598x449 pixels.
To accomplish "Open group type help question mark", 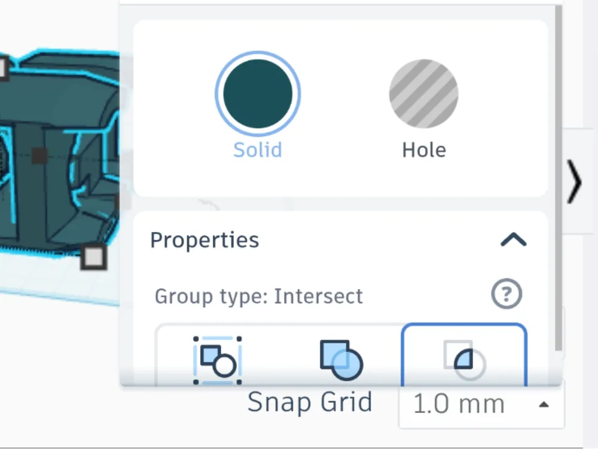I will pyautogui.click(x=506, y=294).
